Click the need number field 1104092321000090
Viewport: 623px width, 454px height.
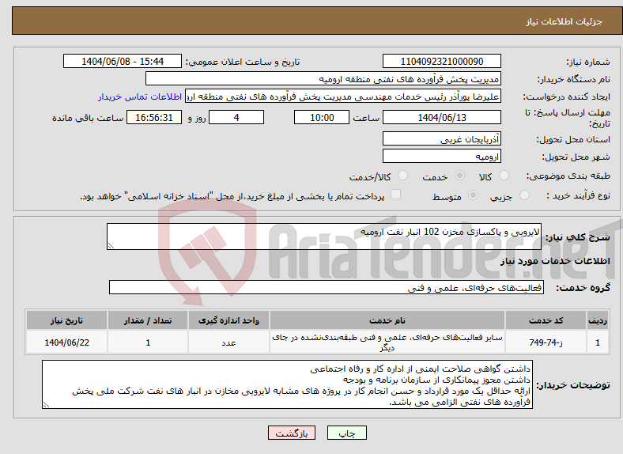(x=442, y=62)
